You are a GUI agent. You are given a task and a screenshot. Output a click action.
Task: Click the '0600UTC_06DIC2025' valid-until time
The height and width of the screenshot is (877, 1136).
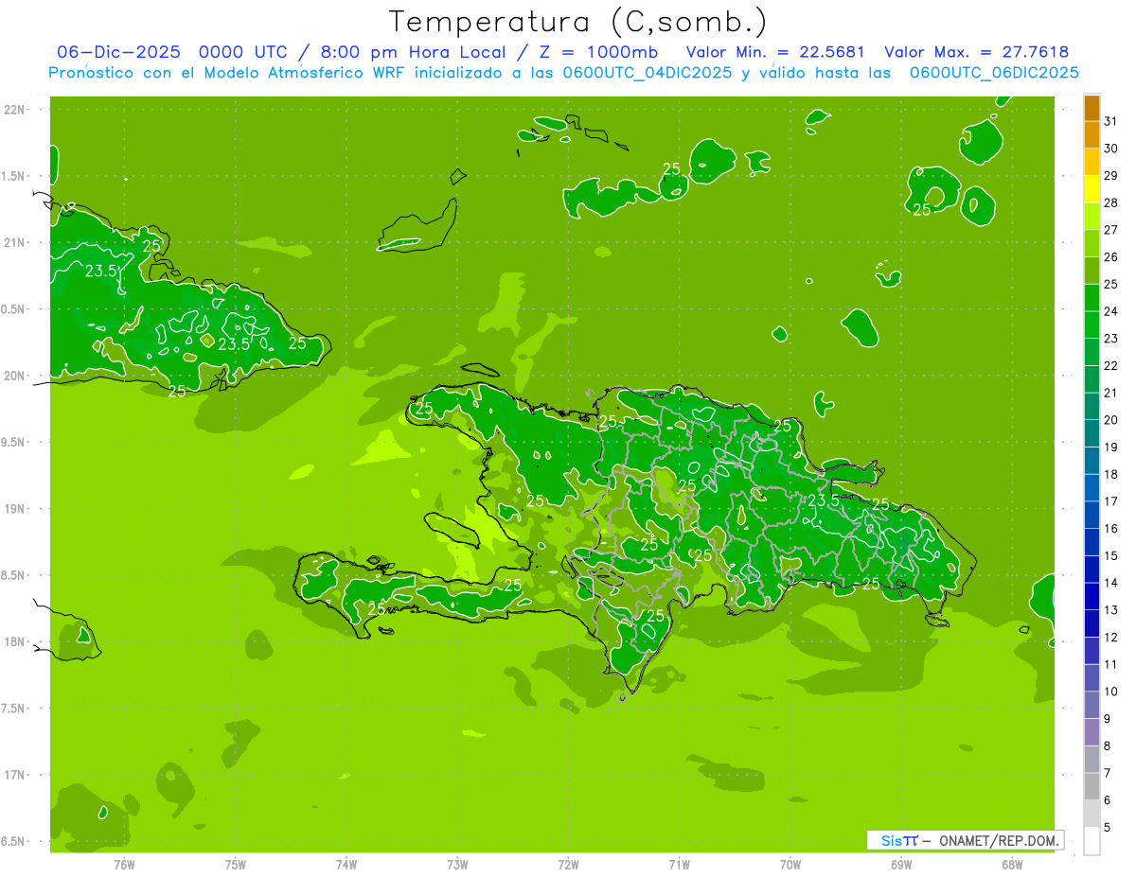[994, 73]
